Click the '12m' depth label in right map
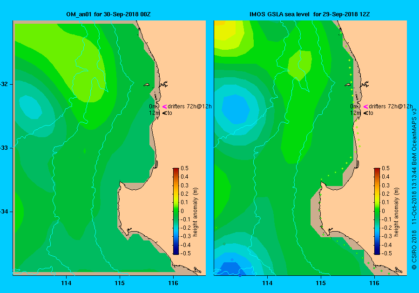Image resolution: width=419 pixels, height=293 pixels. pos(356,113)
